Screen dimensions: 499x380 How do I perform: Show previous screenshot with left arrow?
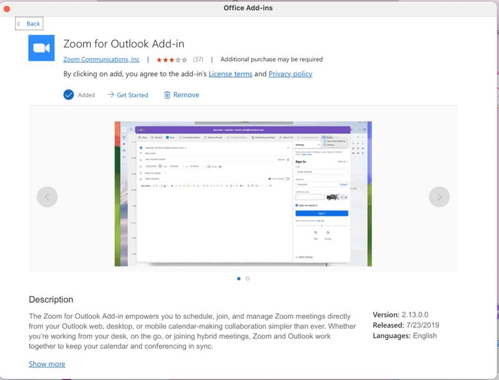tap(47, 197)
